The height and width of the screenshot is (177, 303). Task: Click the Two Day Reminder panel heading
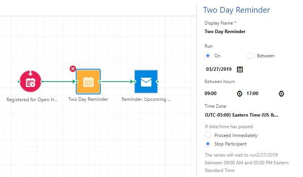(x=237, y=10)
